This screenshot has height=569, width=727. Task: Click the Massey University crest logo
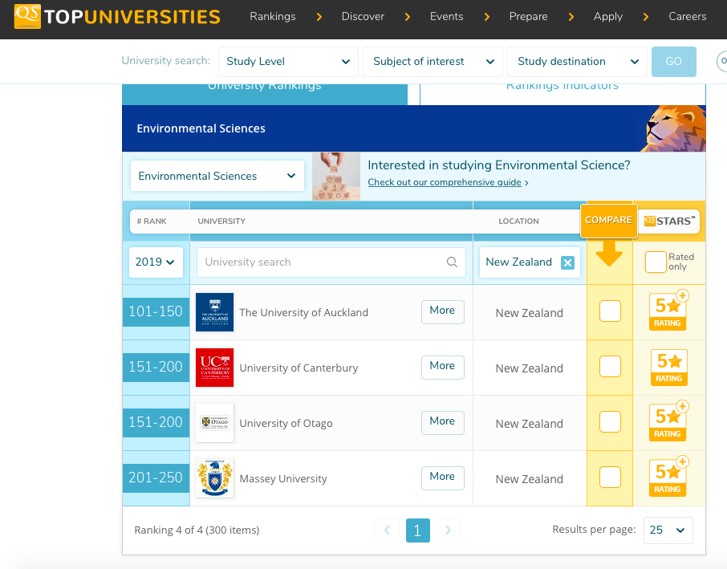(214, 478)
